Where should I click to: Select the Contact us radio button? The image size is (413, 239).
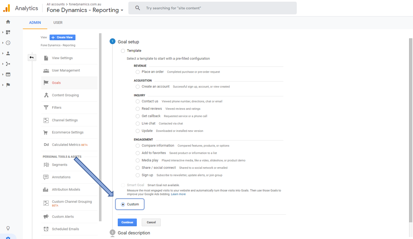coord(137,101)
